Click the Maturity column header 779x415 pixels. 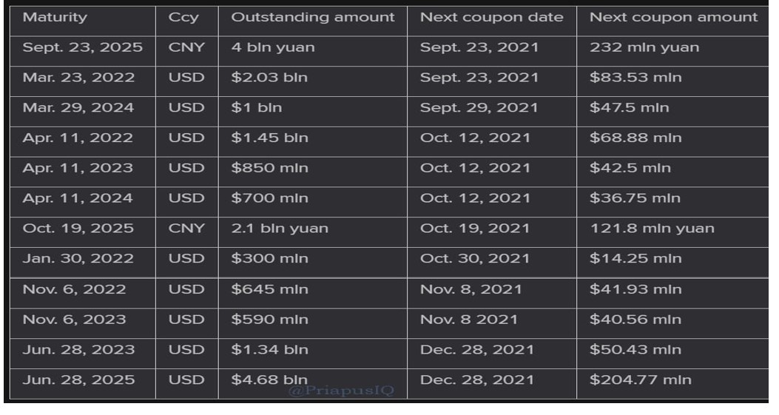[x=55, y=18]
